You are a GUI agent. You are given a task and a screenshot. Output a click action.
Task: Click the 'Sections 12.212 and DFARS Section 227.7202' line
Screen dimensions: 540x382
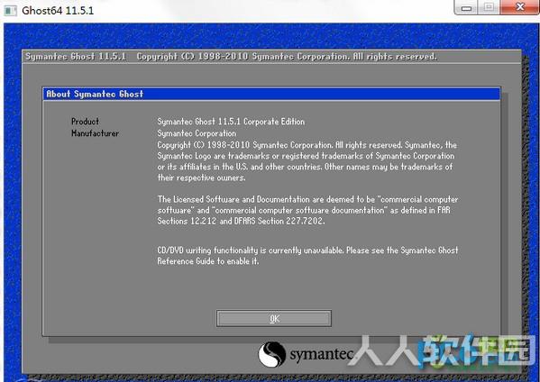[241, 221]
